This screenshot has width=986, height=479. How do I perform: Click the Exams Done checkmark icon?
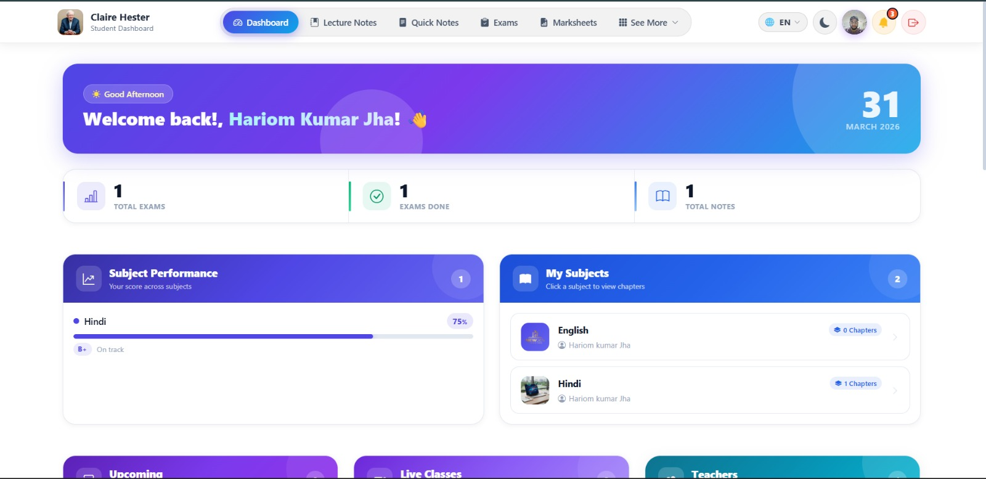click(377, 196)
